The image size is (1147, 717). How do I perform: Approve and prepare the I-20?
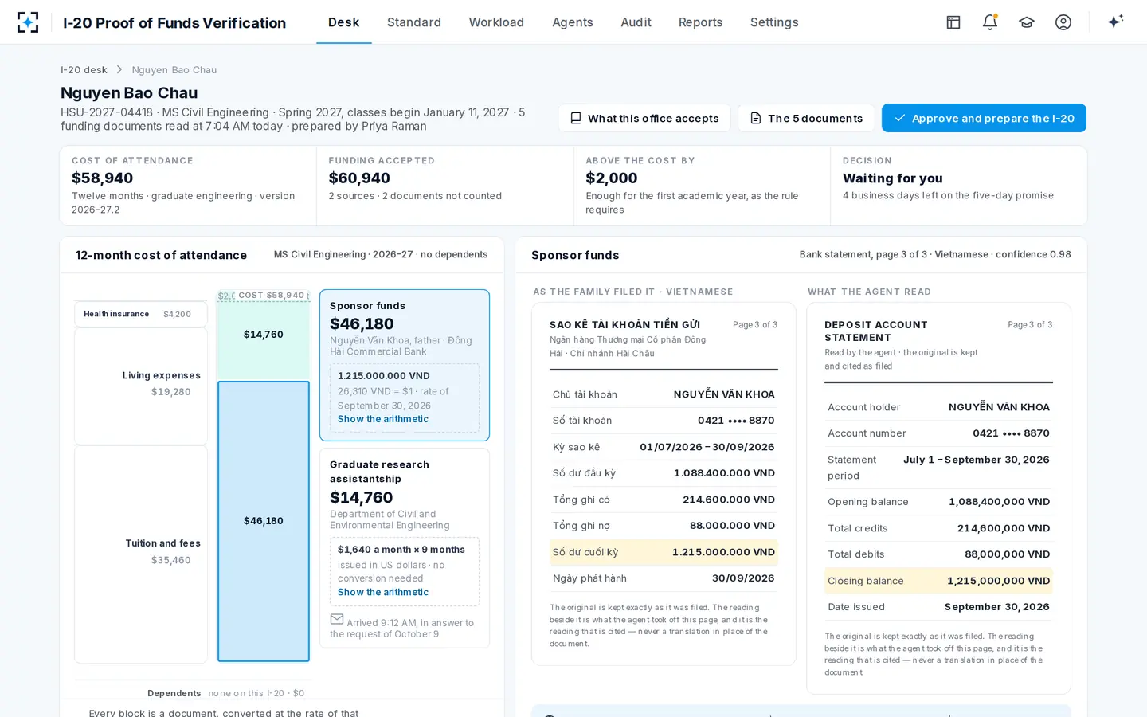click(x=984, y=118)
